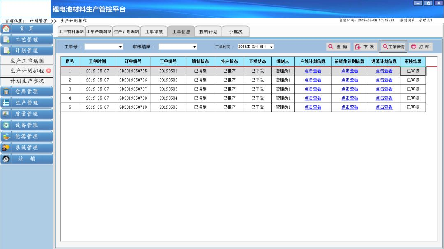
Task: Click the magnifier icon on 查询 button
Action: pos(331,47)
